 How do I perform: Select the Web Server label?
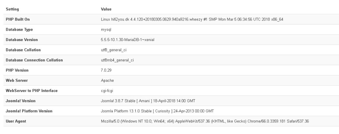coord(17,80)
